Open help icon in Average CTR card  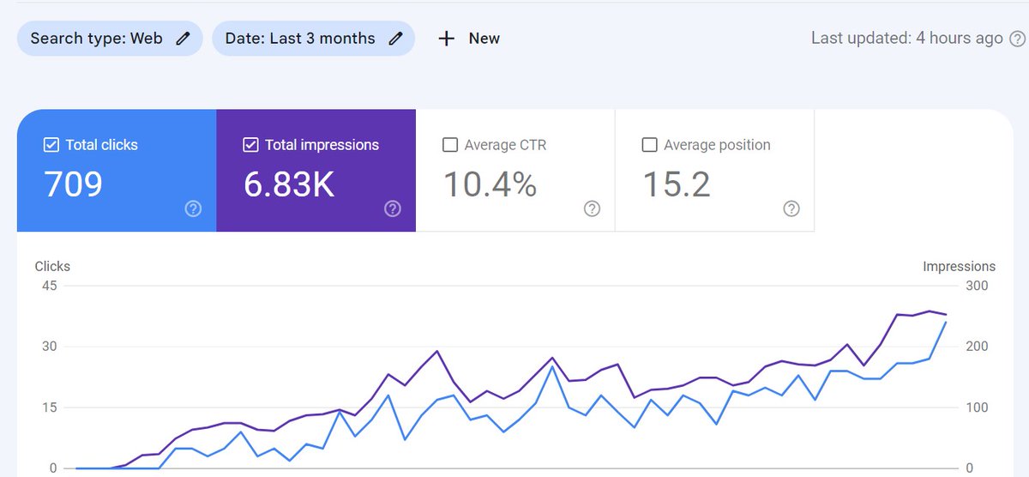592,208
